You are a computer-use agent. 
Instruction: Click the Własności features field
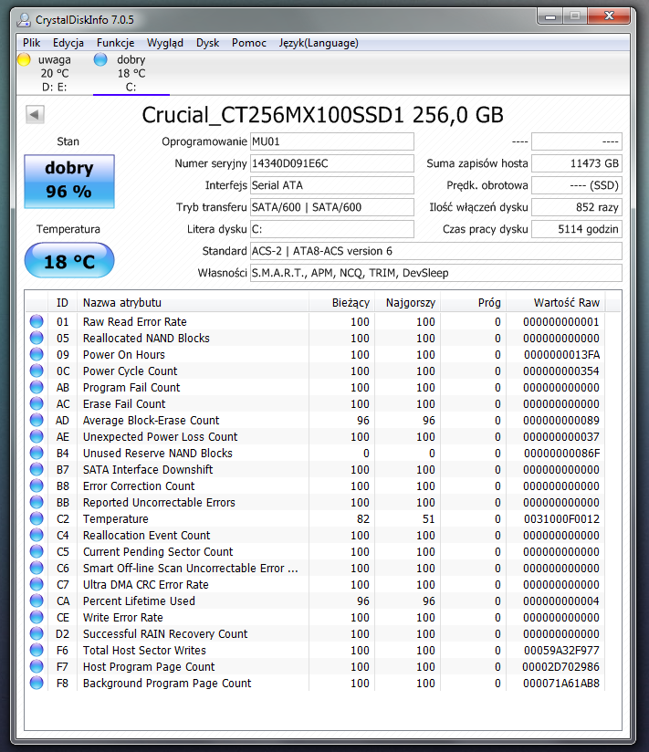[436, 273]
